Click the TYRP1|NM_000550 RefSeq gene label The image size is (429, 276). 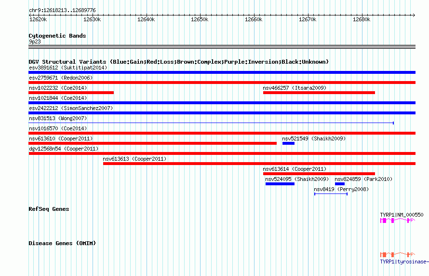click(x=402, y=215)
